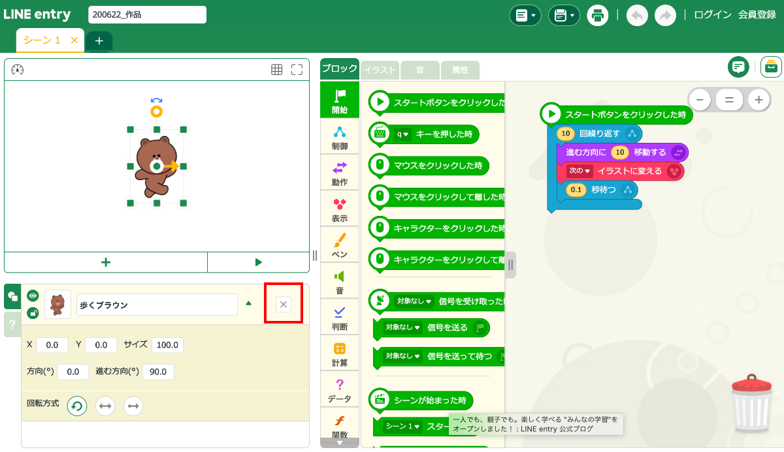The width and height of the screenshot is (784, 452).
Task: Select the 表示 block category
Action: pyautogui.click(x=340, y=209)
